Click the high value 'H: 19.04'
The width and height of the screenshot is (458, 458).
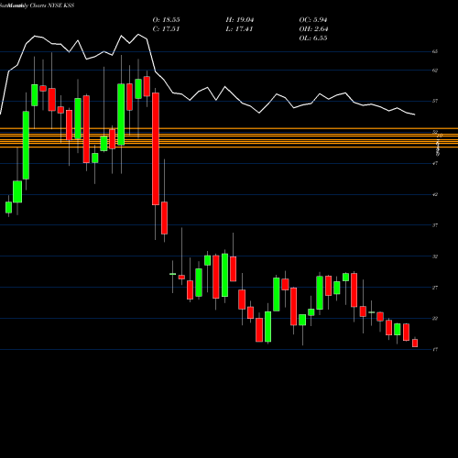point(240,20)
